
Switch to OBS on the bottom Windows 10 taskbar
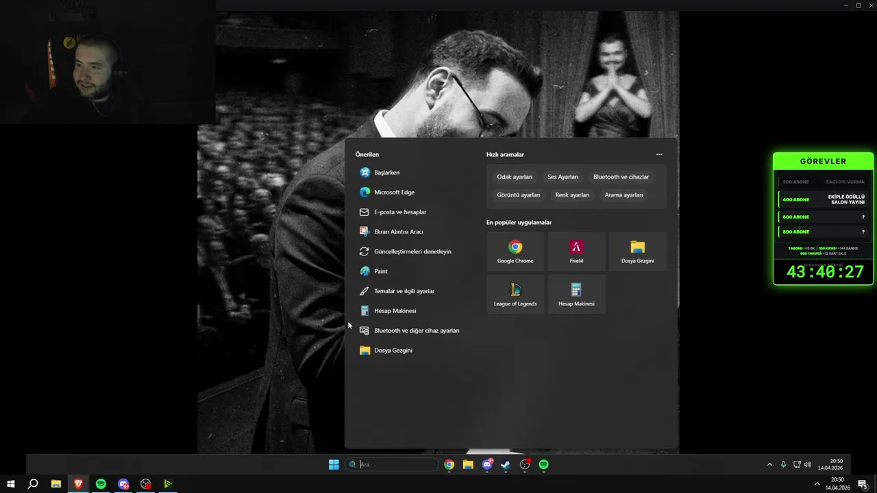click(x=145, y=484)
